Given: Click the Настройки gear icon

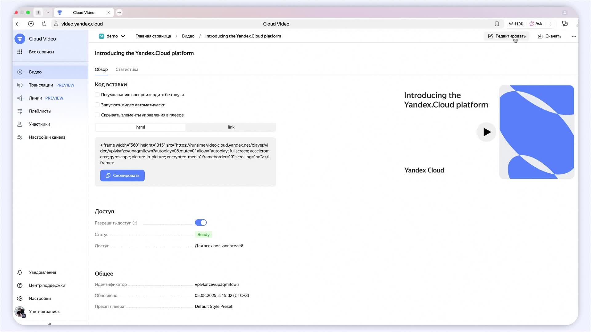Looking at the screenshot, I should (x=20, y=298).
